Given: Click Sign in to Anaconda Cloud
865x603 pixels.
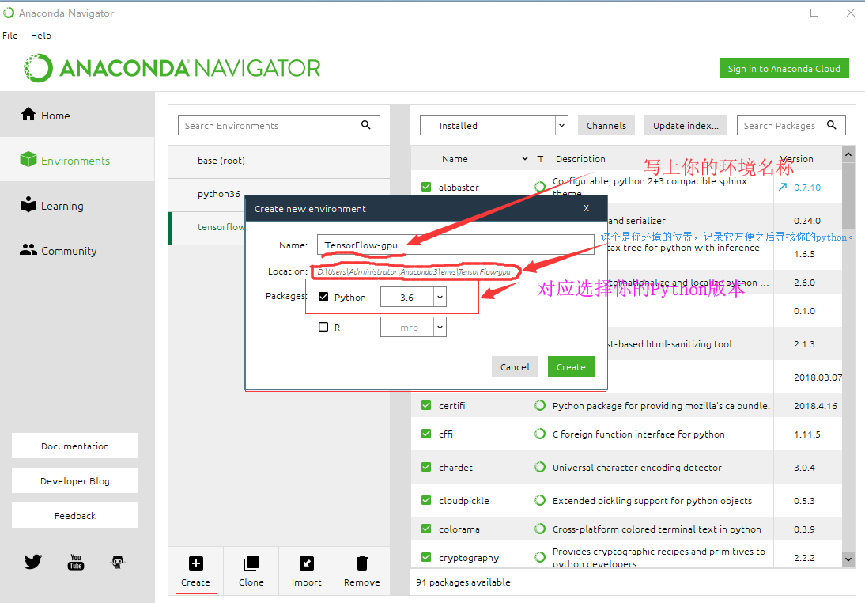Looking at the screenshot, I should [784, 69].
